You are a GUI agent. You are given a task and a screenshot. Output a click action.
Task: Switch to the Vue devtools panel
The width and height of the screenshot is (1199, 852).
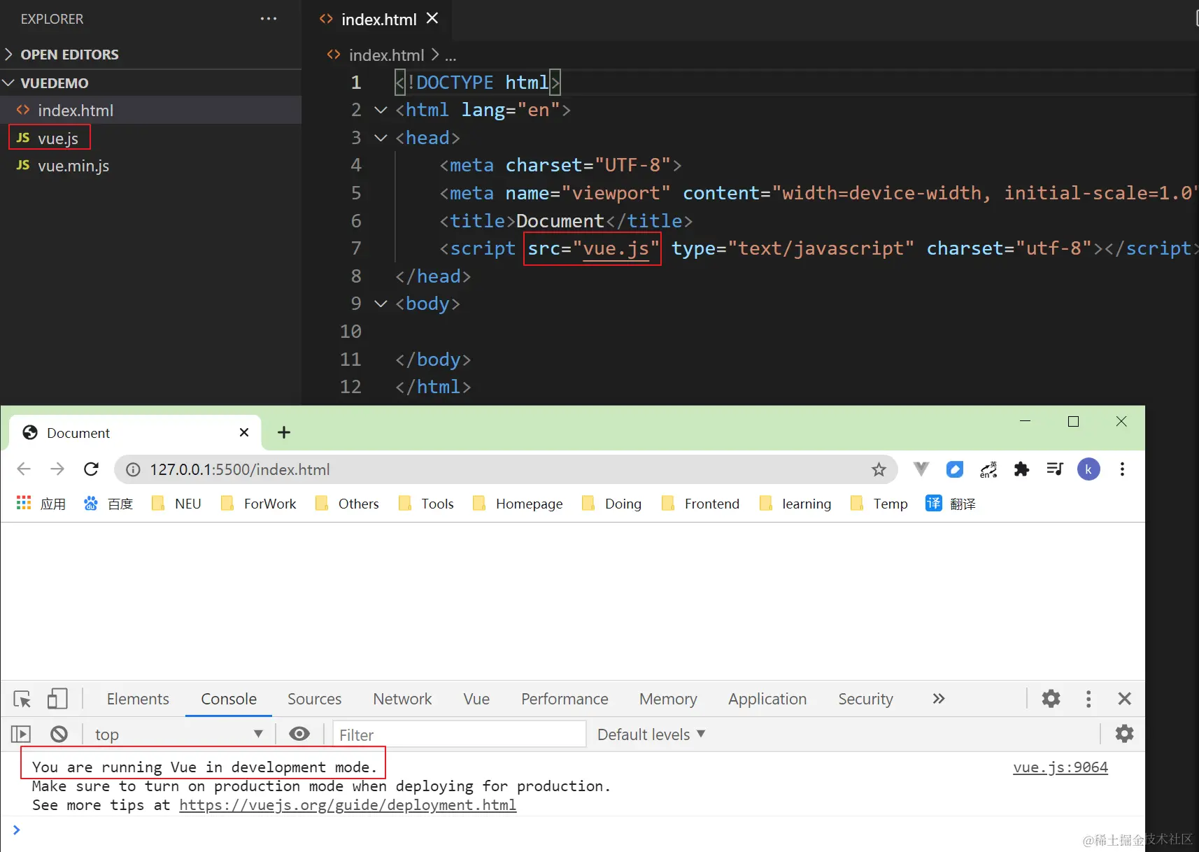tap(476, 699)
